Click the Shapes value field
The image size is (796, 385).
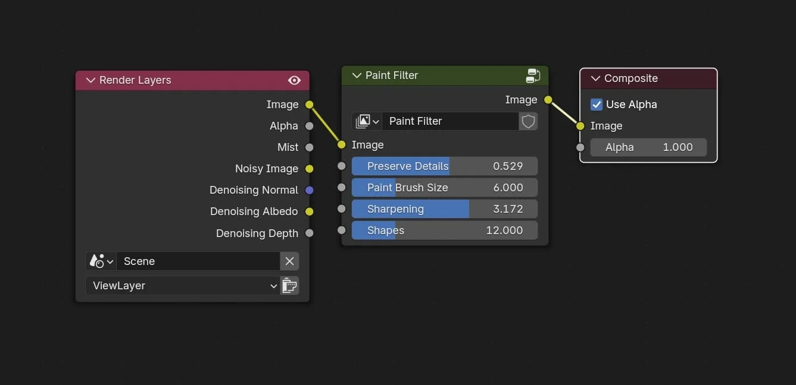tap(444, 231)
